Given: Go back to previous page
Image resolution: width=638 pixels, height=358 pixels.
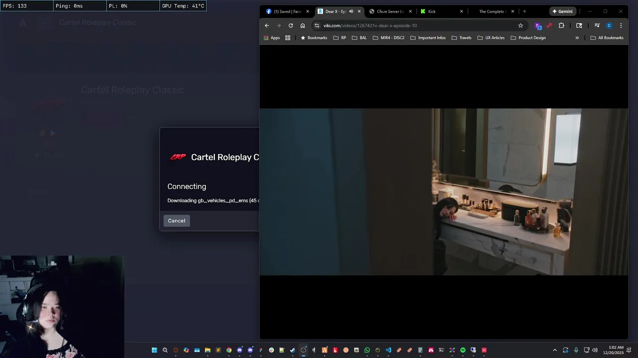Looking at the screenshot, I should (267, 25).
